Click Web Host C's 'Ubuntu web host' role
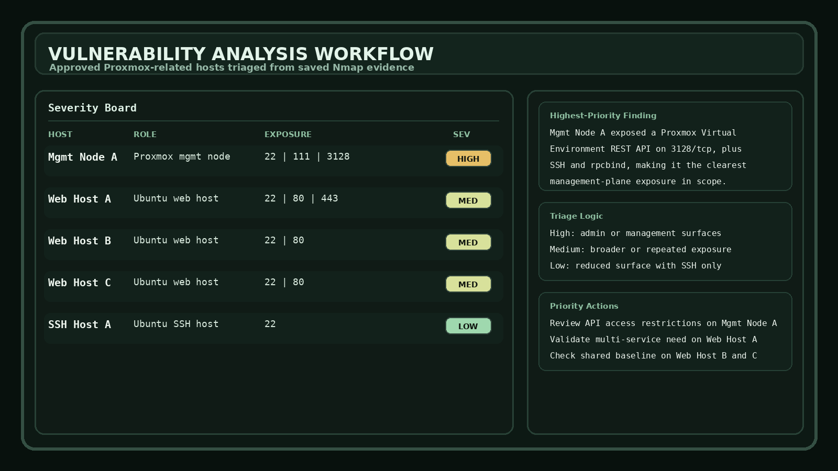838x471 pixels. 176,282
